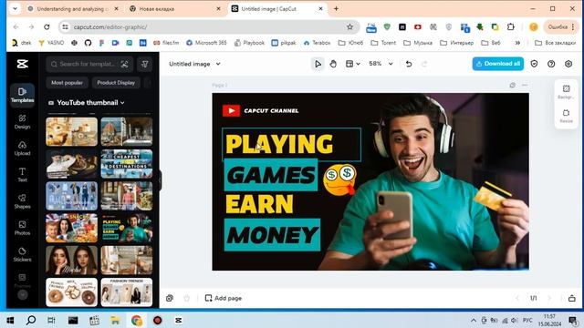Open the Text sidebar panel
Viewport: 584px width, 328px height.
point(22,175)
